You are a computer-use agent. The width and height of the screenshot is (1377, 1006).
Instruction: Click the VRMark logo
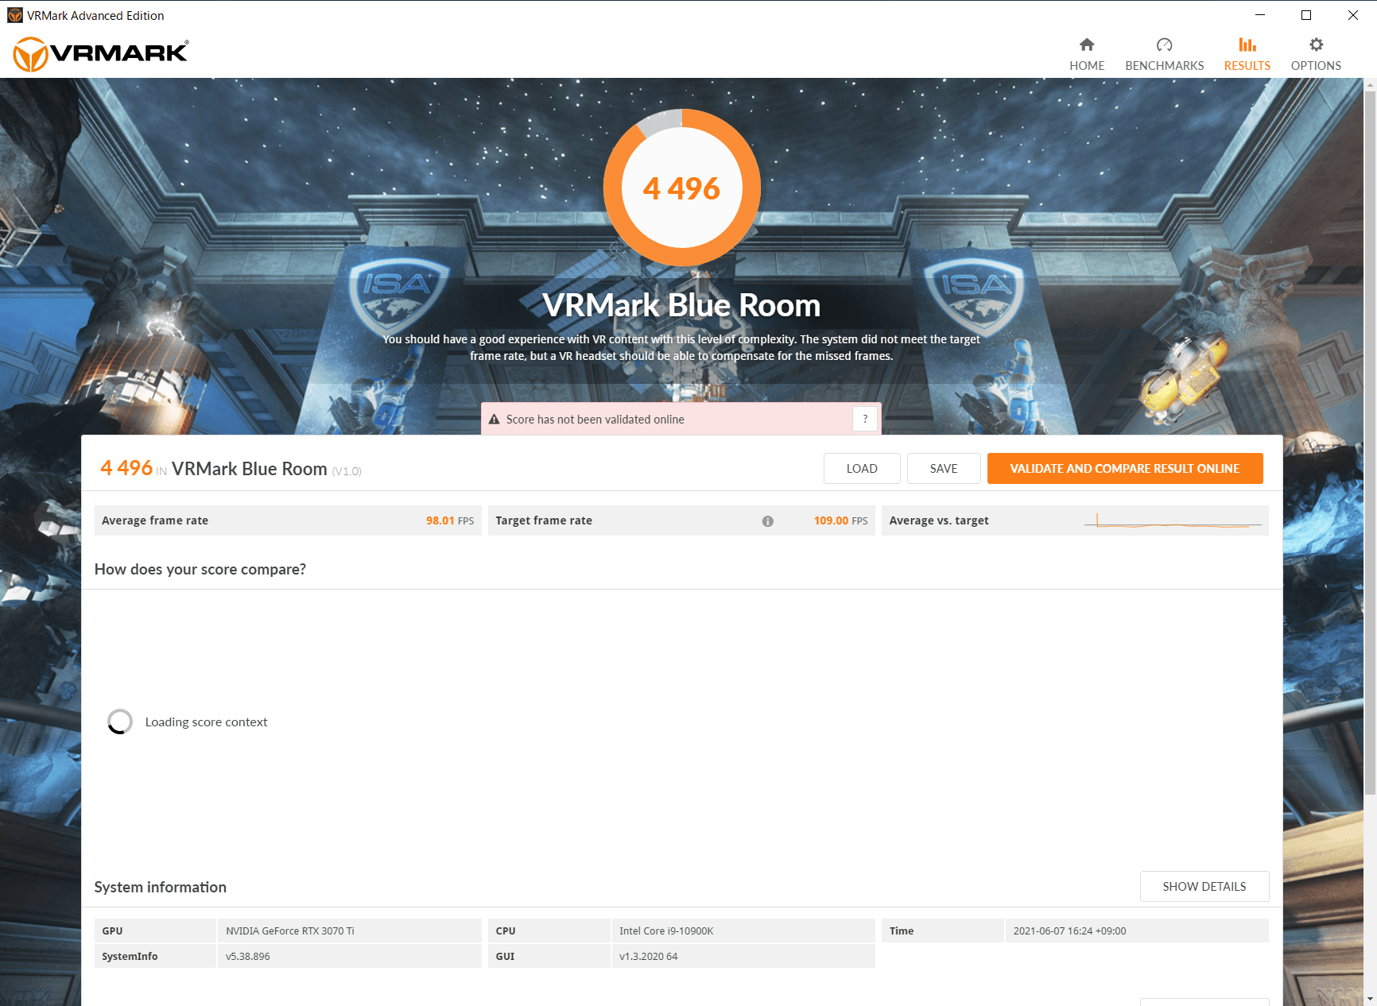tap(101, 54)
